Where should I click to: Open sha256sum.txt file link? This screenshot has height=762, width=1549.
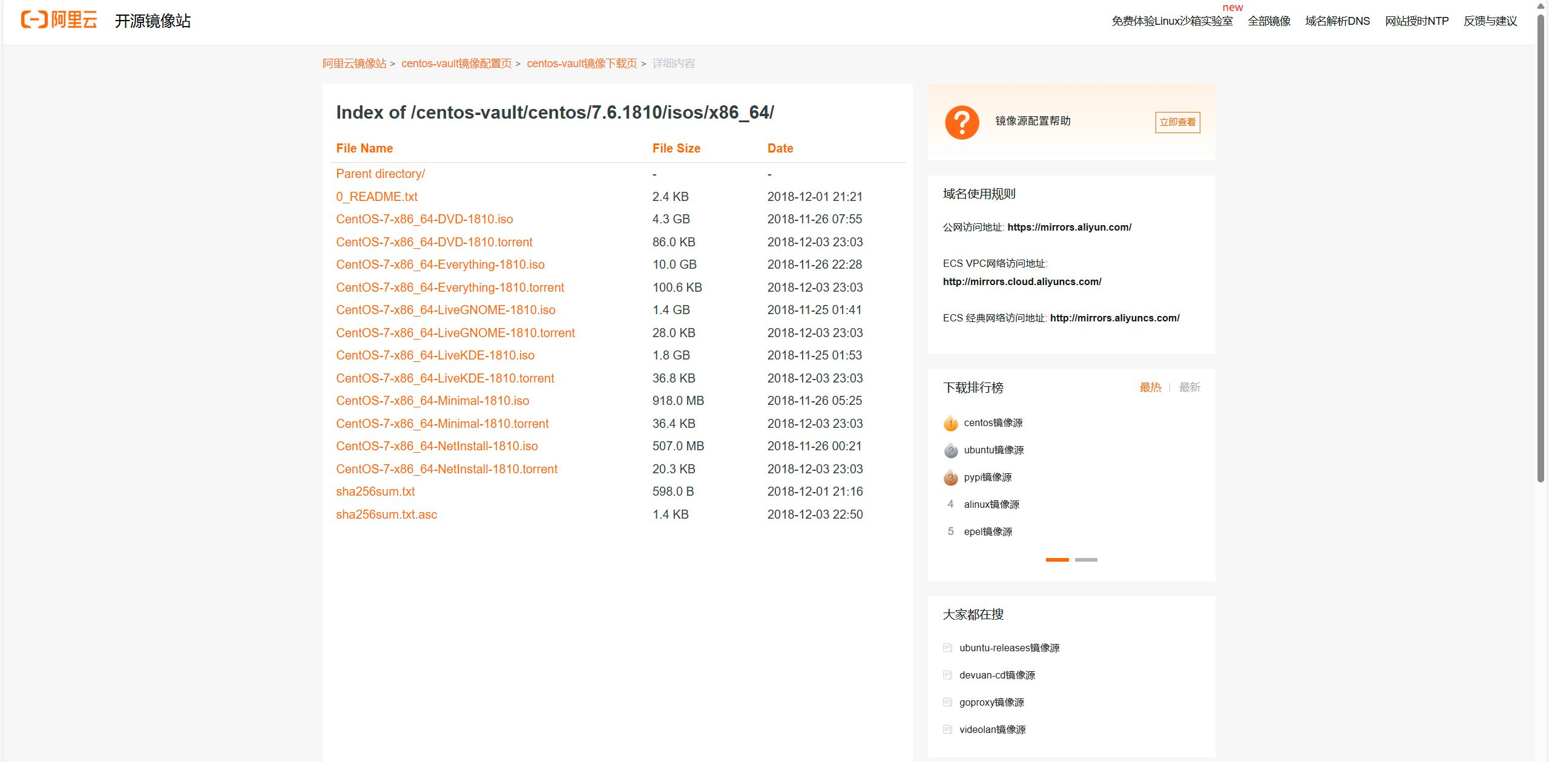point(375,491)
